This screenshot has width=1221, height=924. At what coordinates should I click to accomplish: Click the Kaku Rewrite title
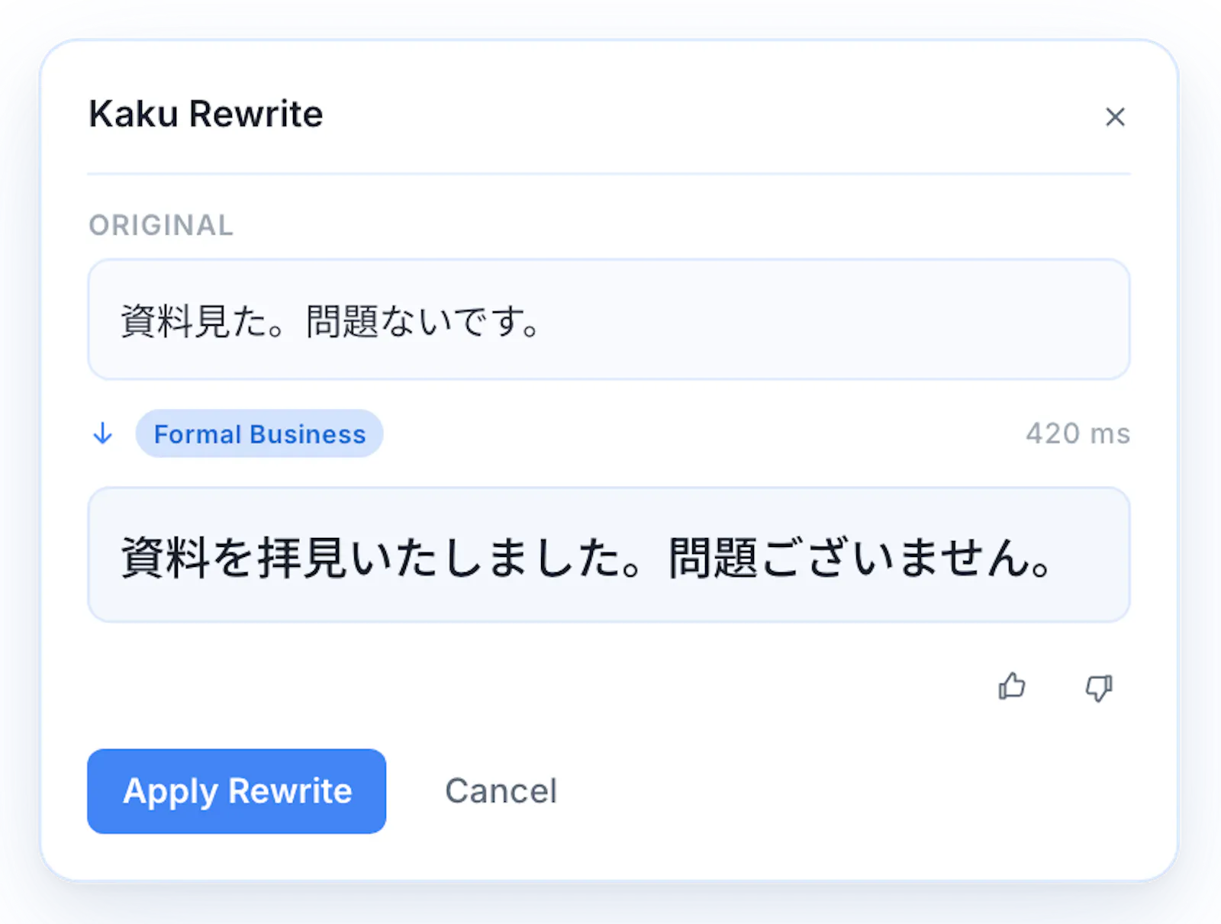coord(206,114)
